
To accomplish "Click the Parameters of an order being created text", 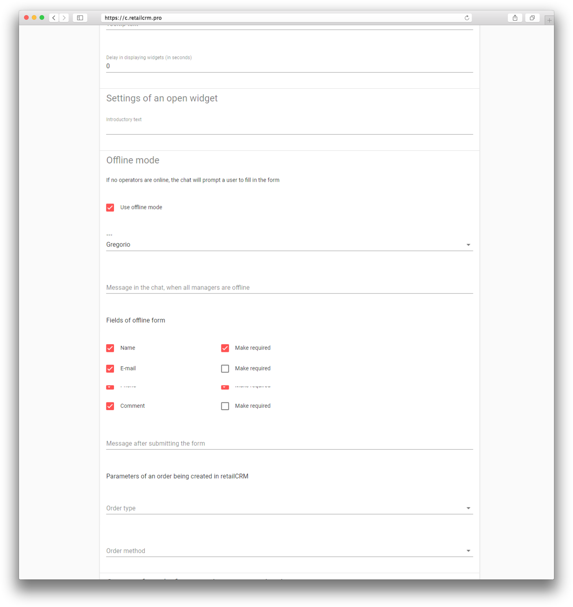I will point(177,476).
